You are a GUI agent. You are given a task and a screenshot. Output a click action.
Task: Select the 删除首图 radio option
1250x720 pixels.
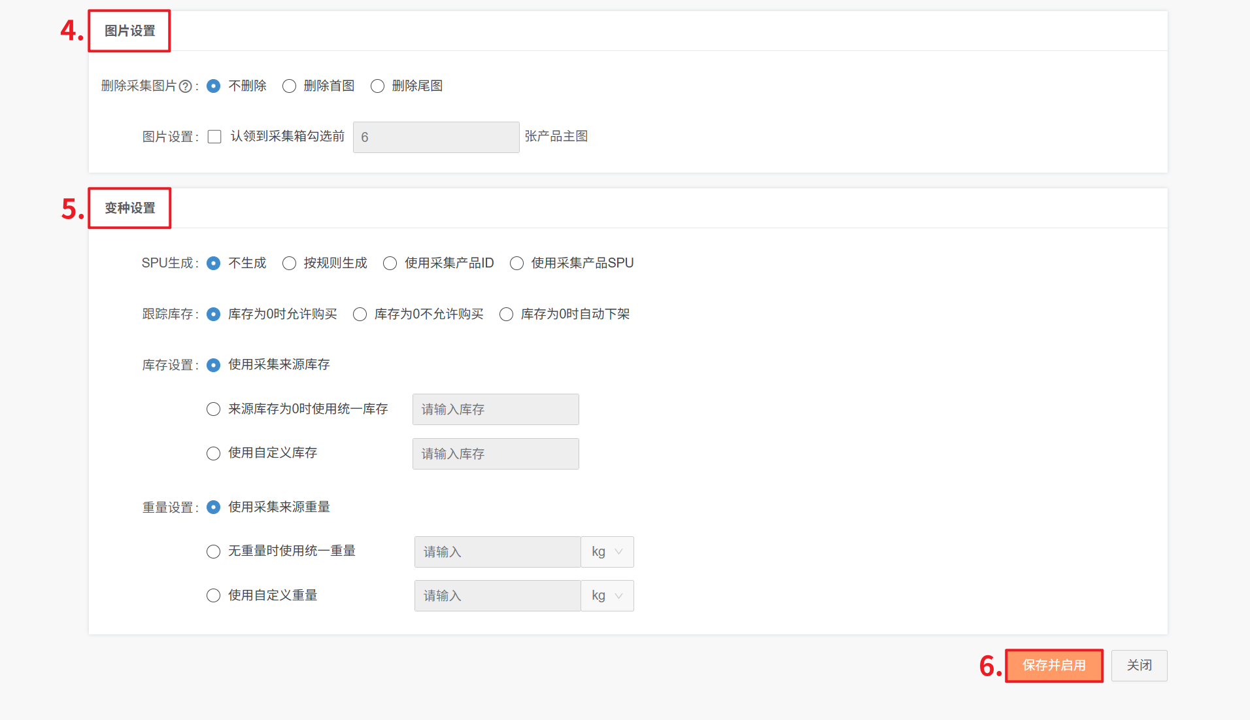click(x=289, y=86)
